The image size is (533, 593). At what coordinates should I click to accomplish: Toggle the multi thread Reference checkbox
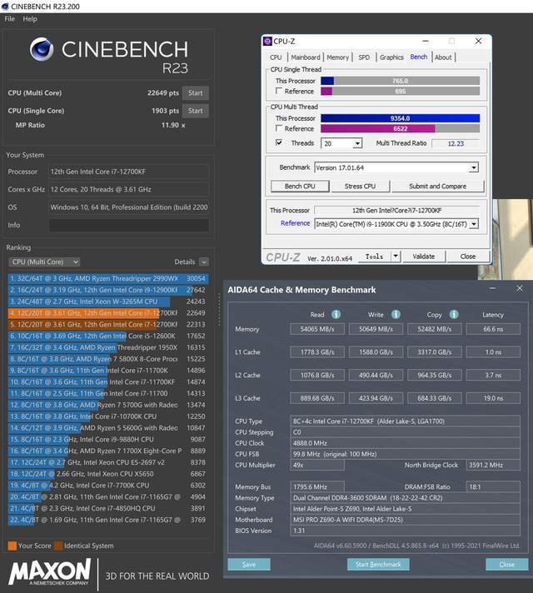(279, 128)
